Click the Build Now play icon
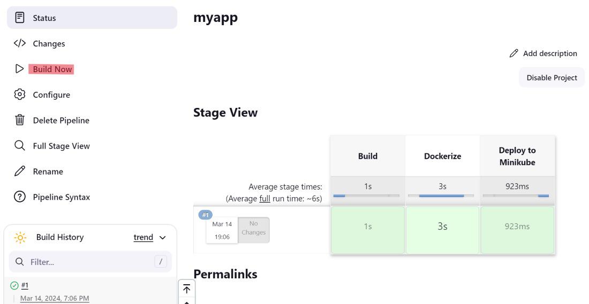The image size is (589, 304). pyautogui.click(x=20, y=69)
